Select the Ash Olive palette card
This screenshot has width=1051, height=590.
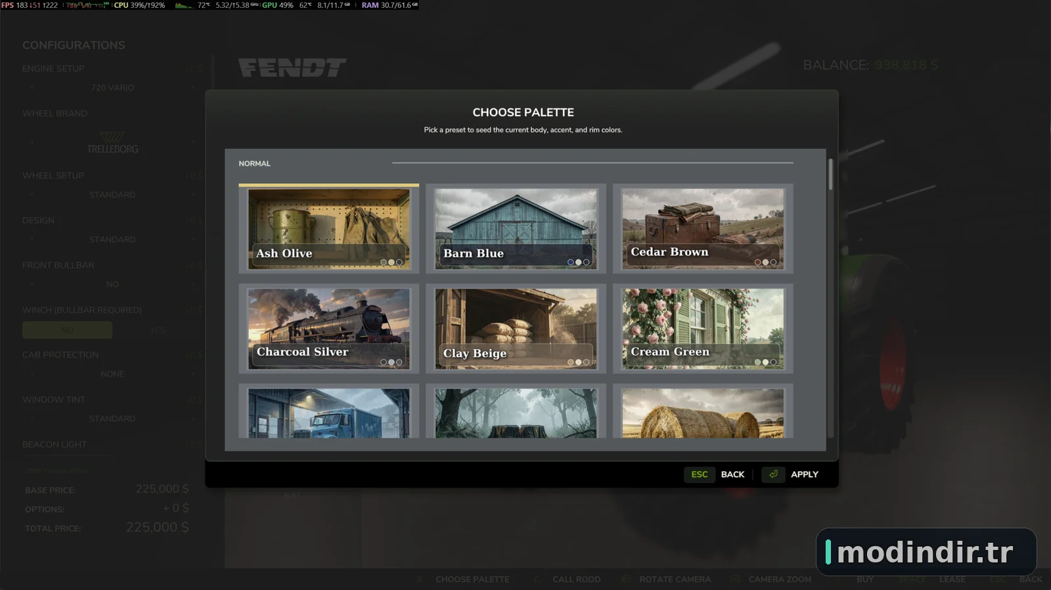(328, 229)
